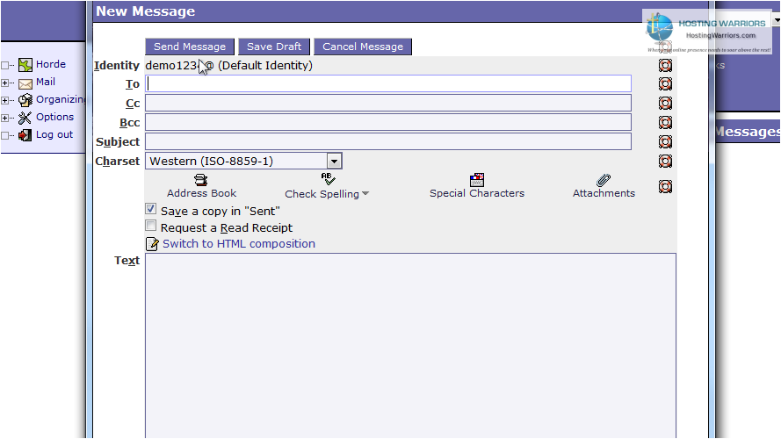Viewport: 781px width, 439px height.
Task: Switch to HTML composition link
Action: 239,244
